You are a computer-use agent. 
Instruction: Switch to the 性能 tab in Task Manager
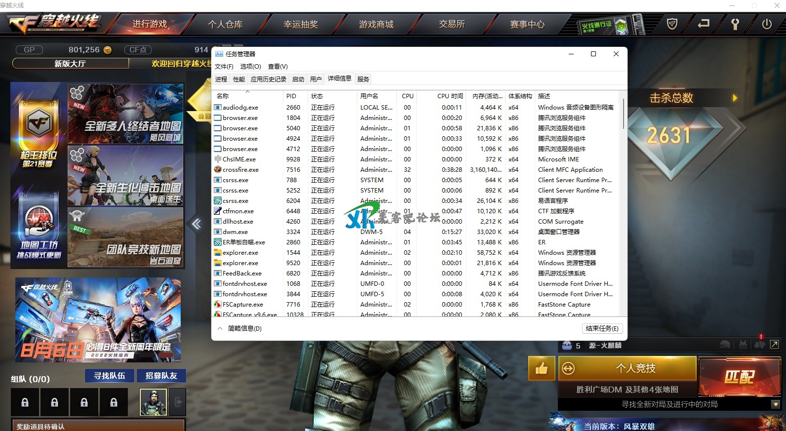(239, 79)
